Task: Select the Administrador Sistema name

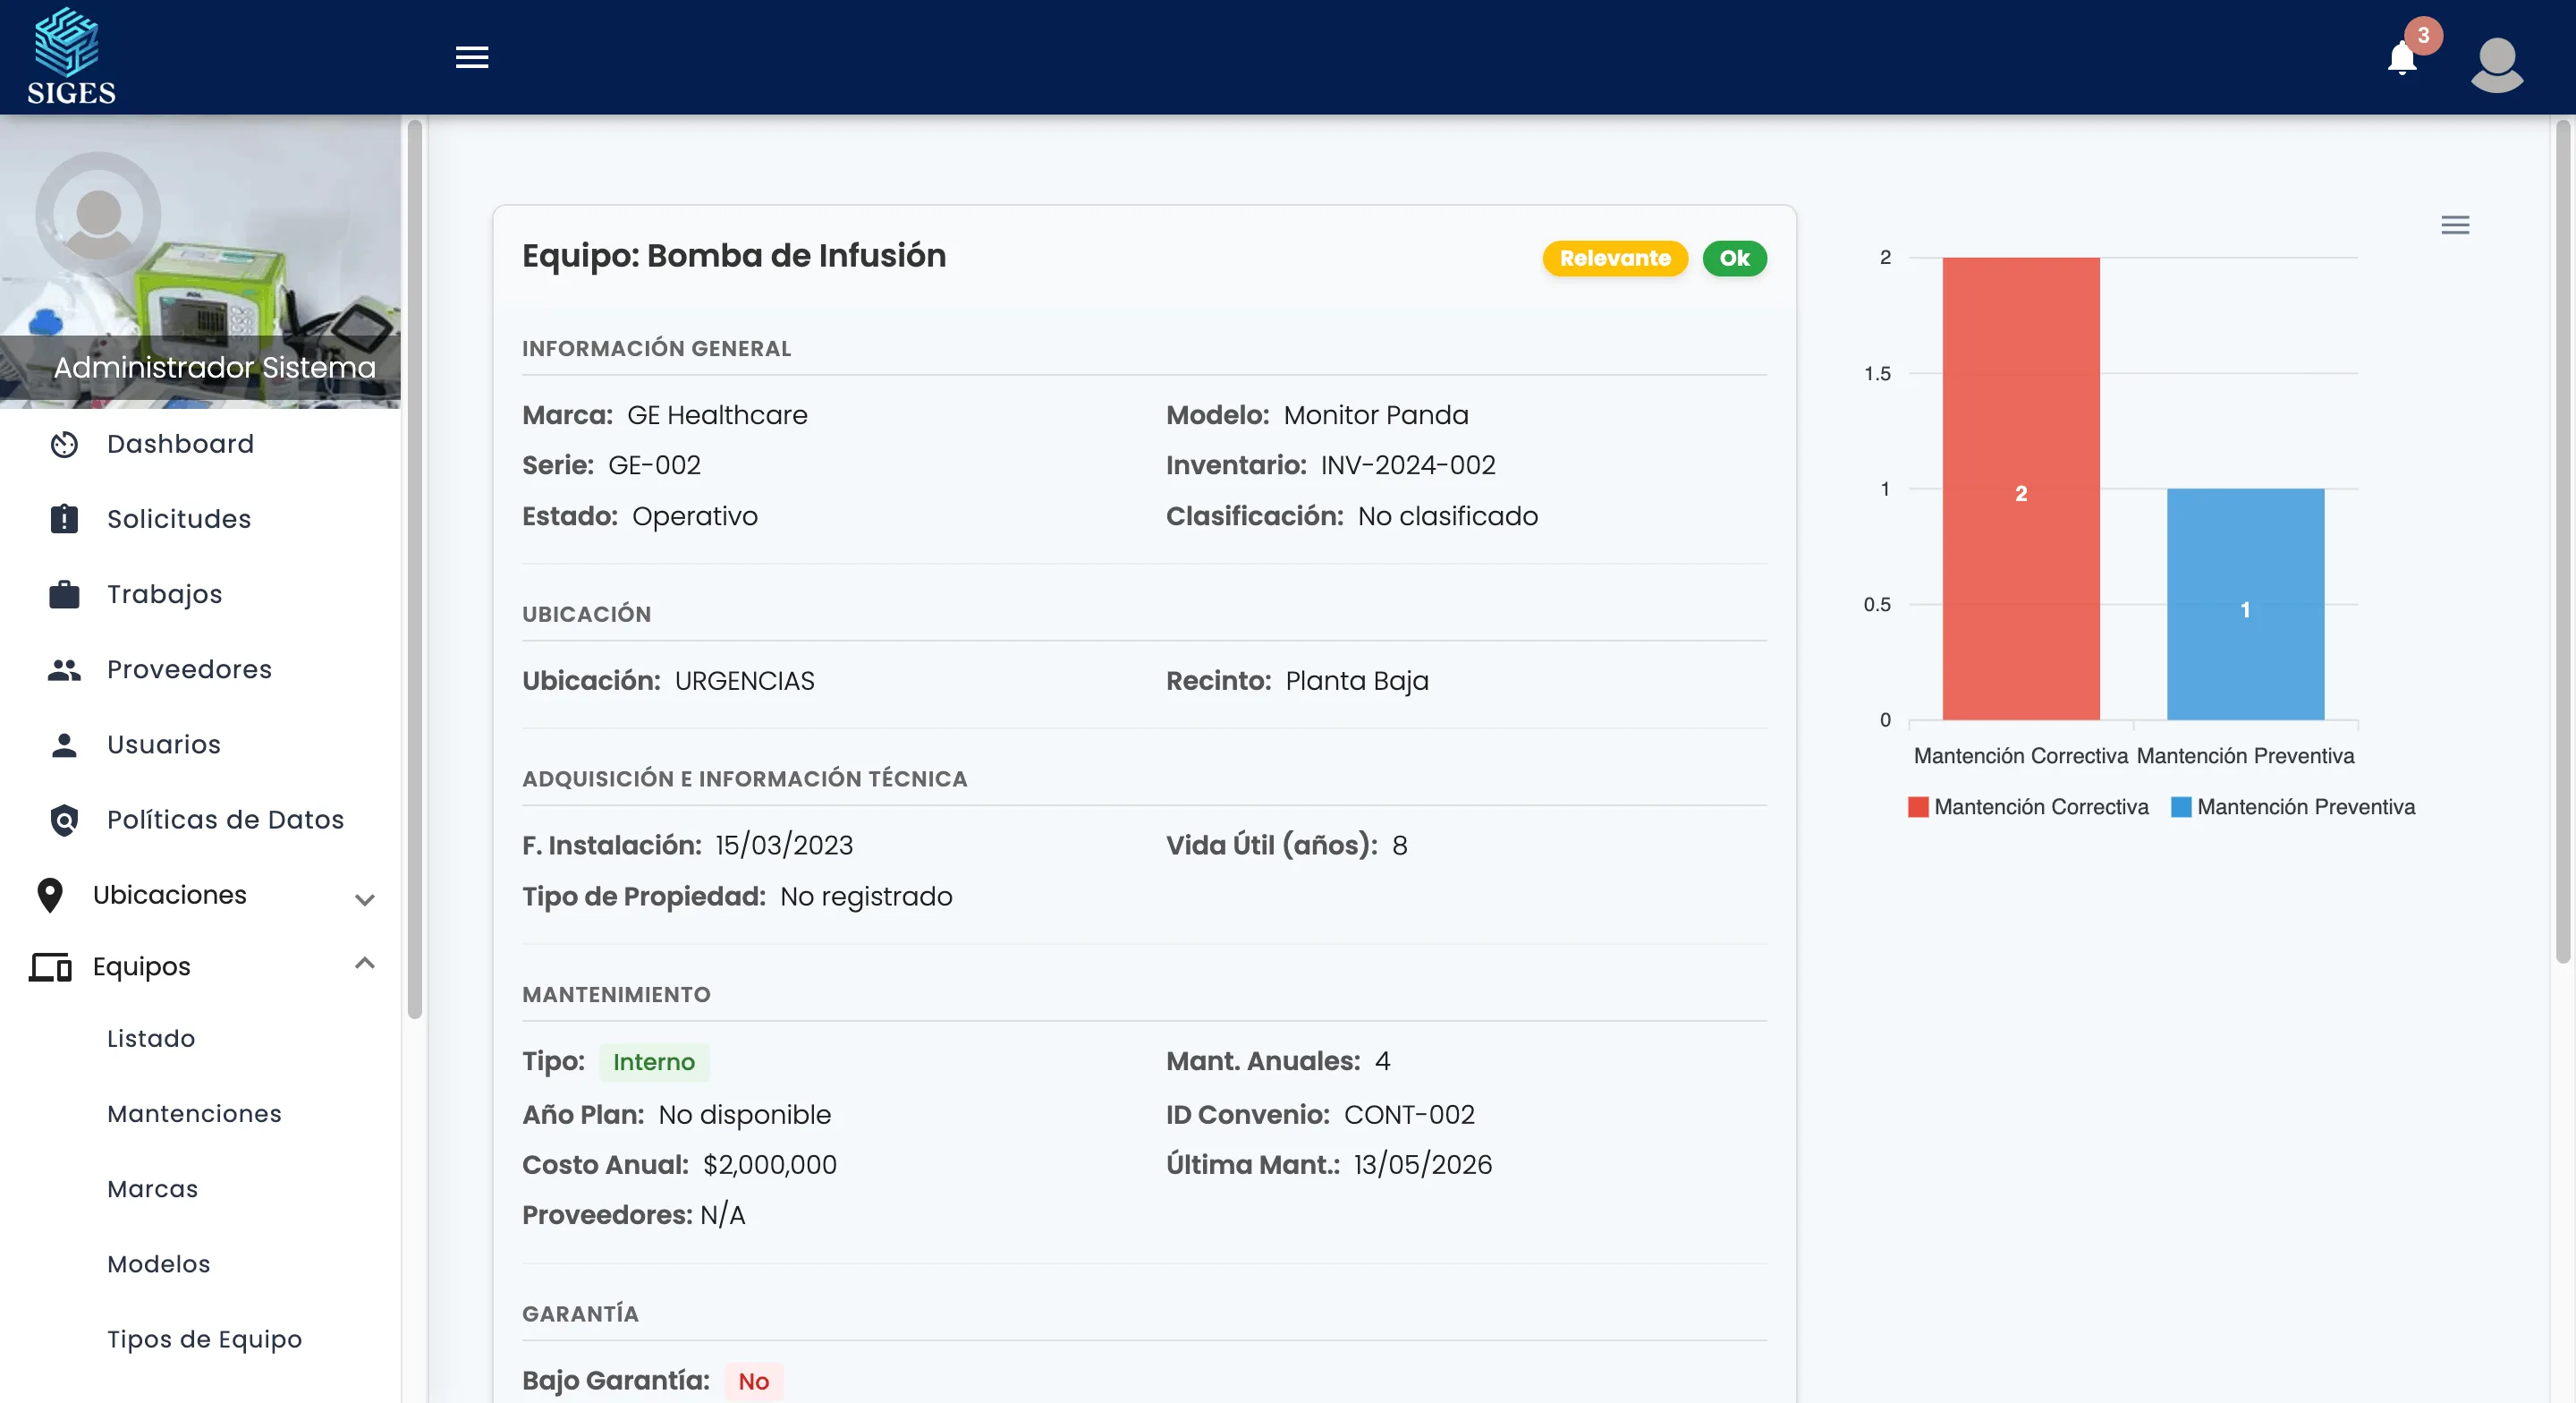Action: tap(214, 367)
